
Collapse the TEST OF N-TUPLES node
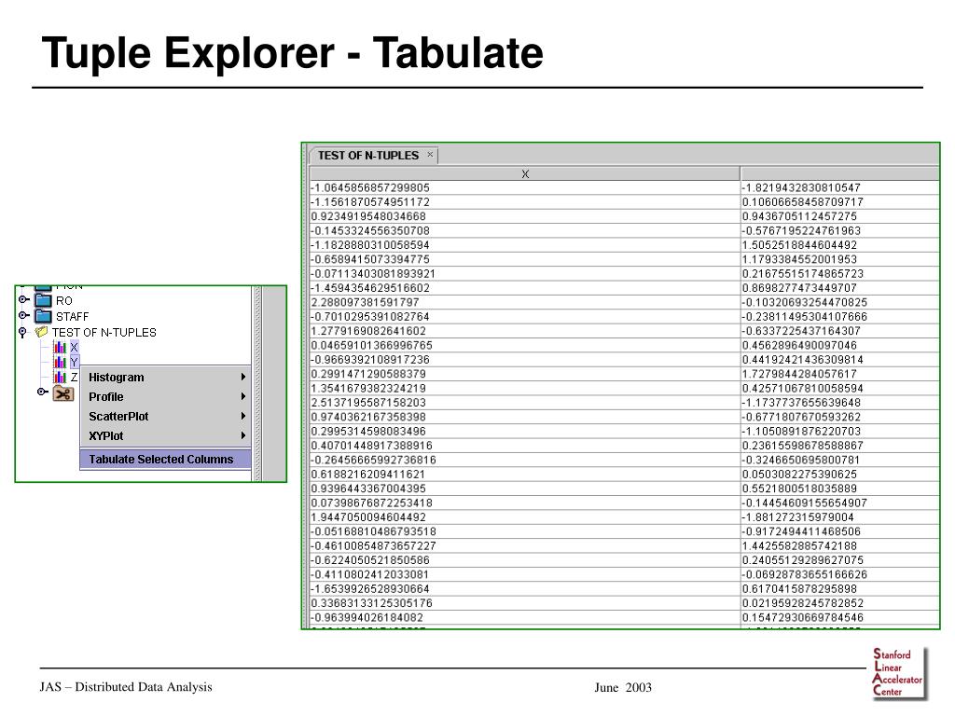point(22,332)
